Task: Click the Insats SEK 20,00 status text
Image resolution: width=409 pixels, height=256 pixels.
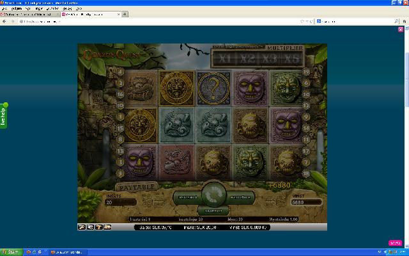Action: pos(200,228)
